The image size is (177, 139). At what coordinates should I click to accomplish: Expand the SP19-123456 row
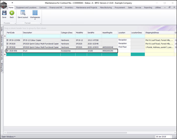pyautogui.click(x=7, y=40)
